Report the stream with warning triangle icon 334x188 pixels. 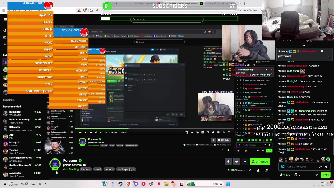pos(258,170)
